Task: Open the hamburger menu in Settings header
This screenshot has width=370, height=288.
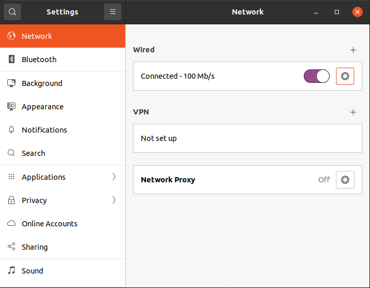Action: (x=113, y=12)
